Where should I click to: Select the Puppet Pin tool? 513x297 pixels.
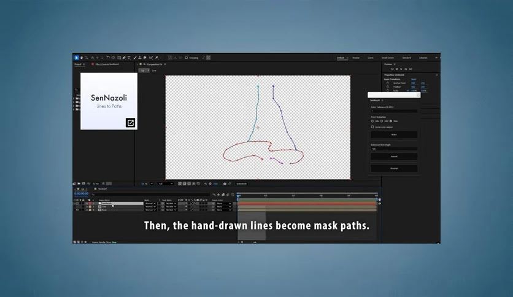156,58
